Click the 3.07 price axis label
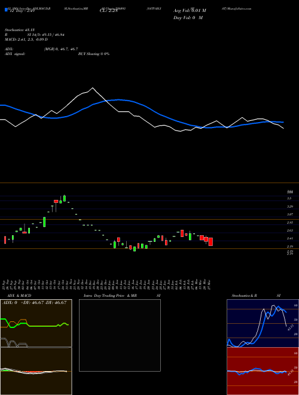299x395 pixels. 290,214
